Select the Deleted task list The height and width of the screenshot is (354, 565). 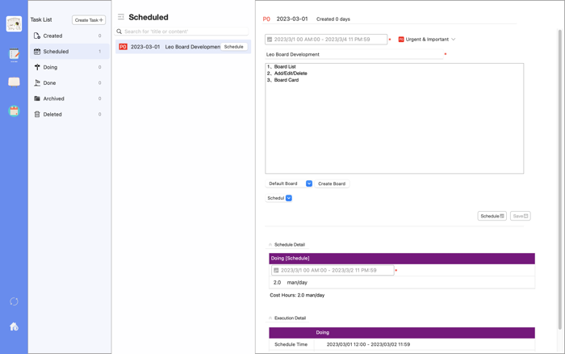click(69, 114)
